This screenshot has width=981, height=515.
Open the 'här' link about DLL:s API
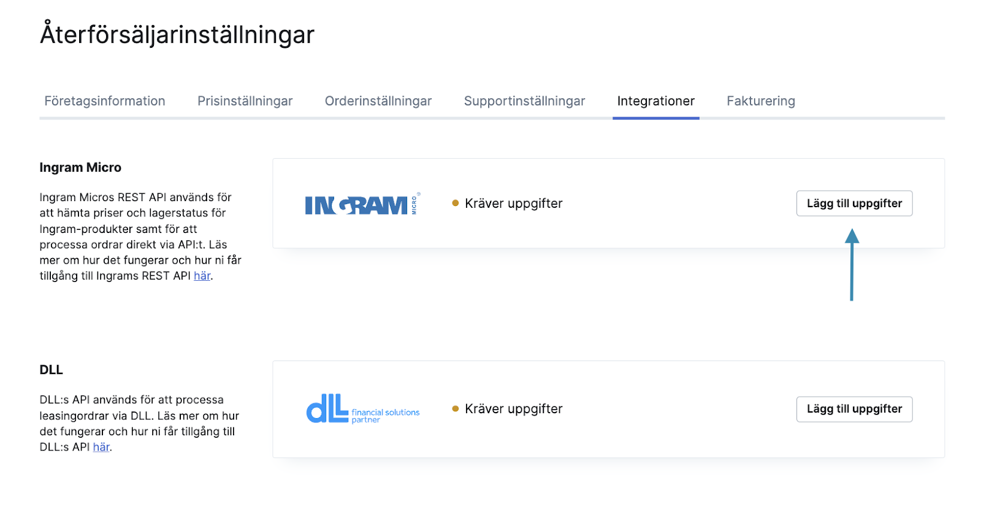tap(101, 447)
